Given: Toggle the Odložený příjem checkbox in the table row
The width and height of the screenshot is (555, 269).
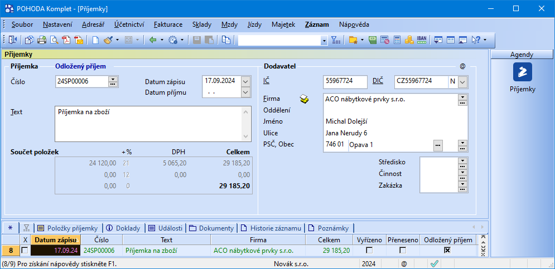Looking at the screenshot, I should [447, 250].
